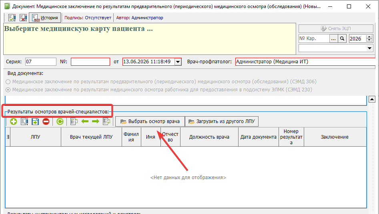Click the Выберите медицинскую карту пациента banner
379x214 pixels.
150,39
